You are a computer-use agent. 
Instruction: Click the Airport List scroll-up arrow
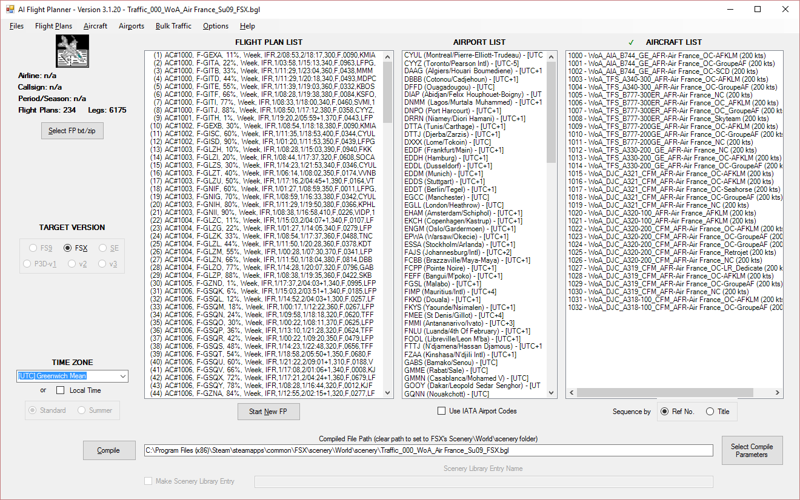pyautogui.click(x=552, y=56)
